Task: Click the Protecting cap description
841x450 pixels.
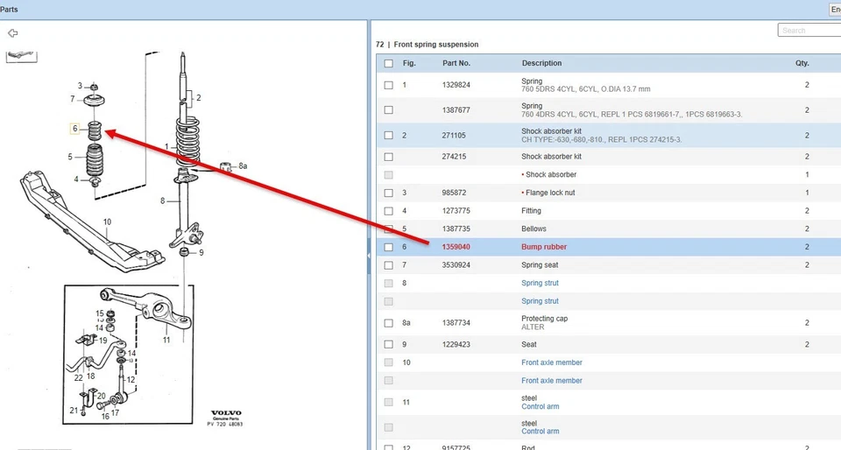Action: click(x=544, y=319)
